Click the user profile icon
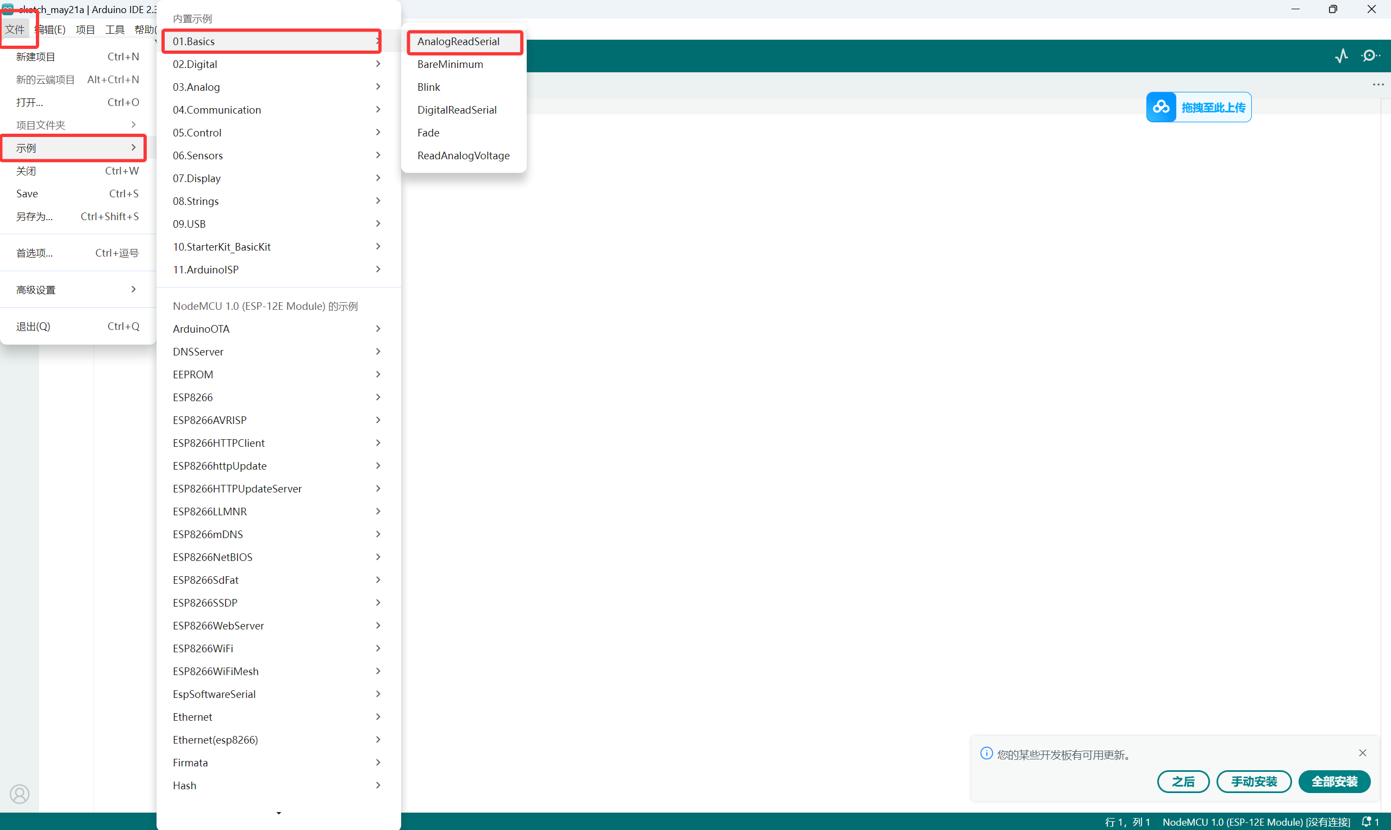Viewport: 1391px width, 830px height. 20,794
